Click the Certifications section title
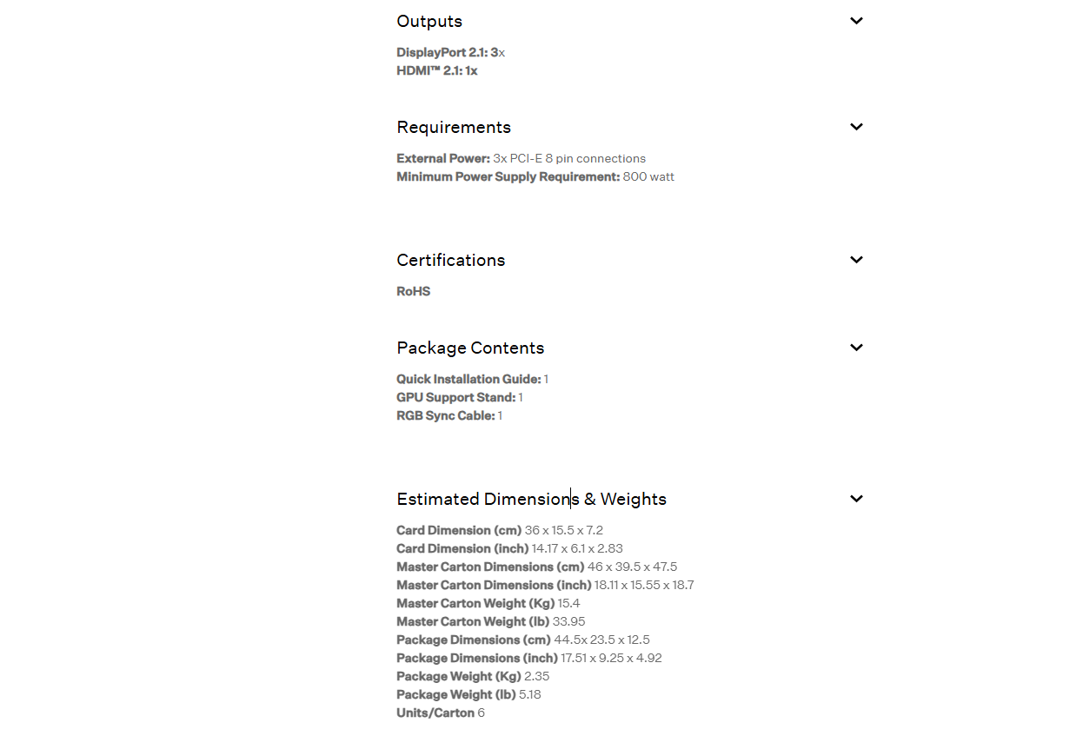This screenshot has width=1083, height=736. (450, 261)
